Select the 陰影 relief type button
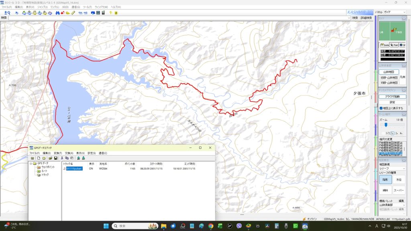Viewport: 411px width, 231px height. [x=385, y=180]
